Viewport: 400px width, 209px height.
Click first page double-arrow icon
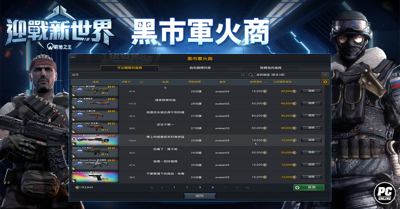click(x=152, y=188)
